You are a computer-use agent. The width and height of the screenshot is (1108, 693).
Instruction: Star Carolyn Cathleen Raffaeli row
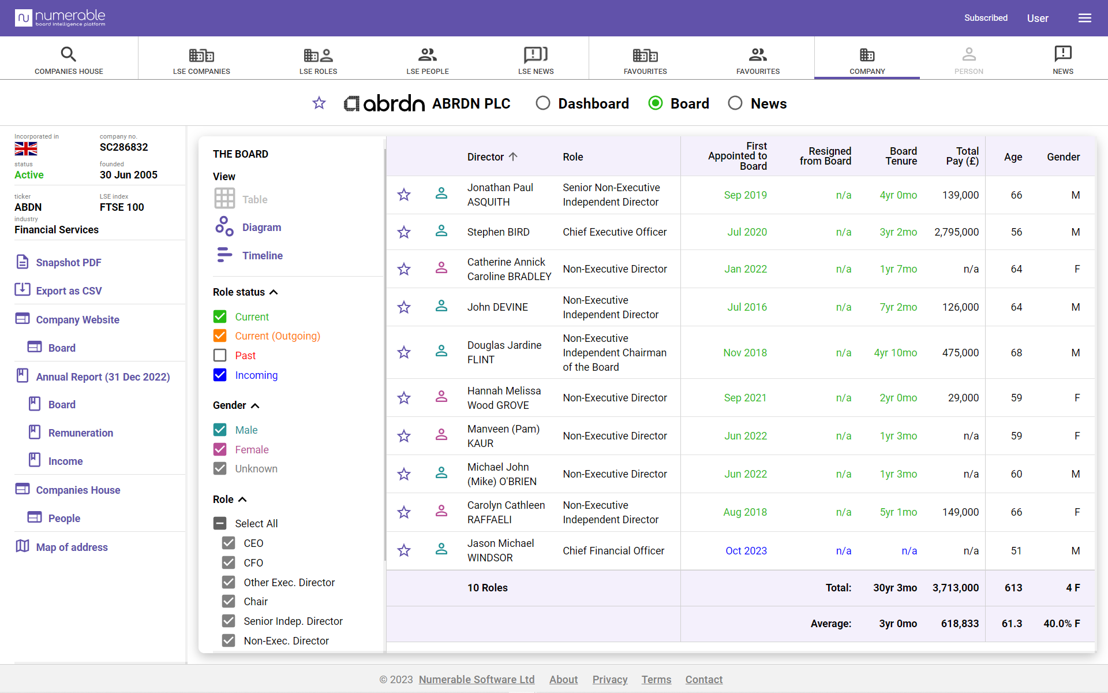point(404,512)
